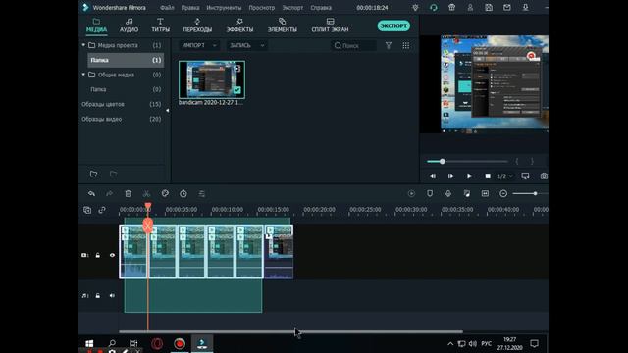The height and width of the screenshot is (353, 628).
Task: Open the Просмотр menu
Action: (262, 8)
